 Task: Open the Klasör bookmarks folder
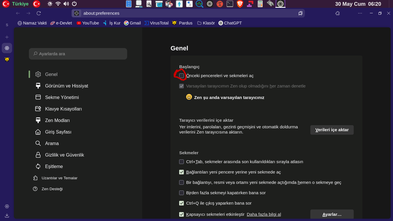click(206, 23)
